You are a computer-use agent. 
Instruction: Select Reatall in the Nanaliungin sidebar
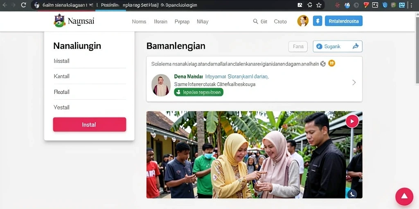[x=90, y=92]
